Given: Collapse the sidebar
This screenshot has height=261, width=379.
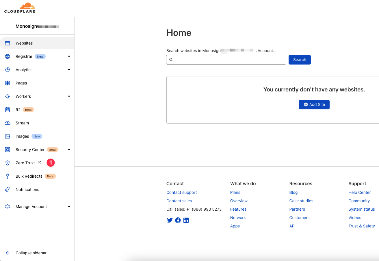Looking at the screenshot, I should pyautogui.click(x=31, y=253).
